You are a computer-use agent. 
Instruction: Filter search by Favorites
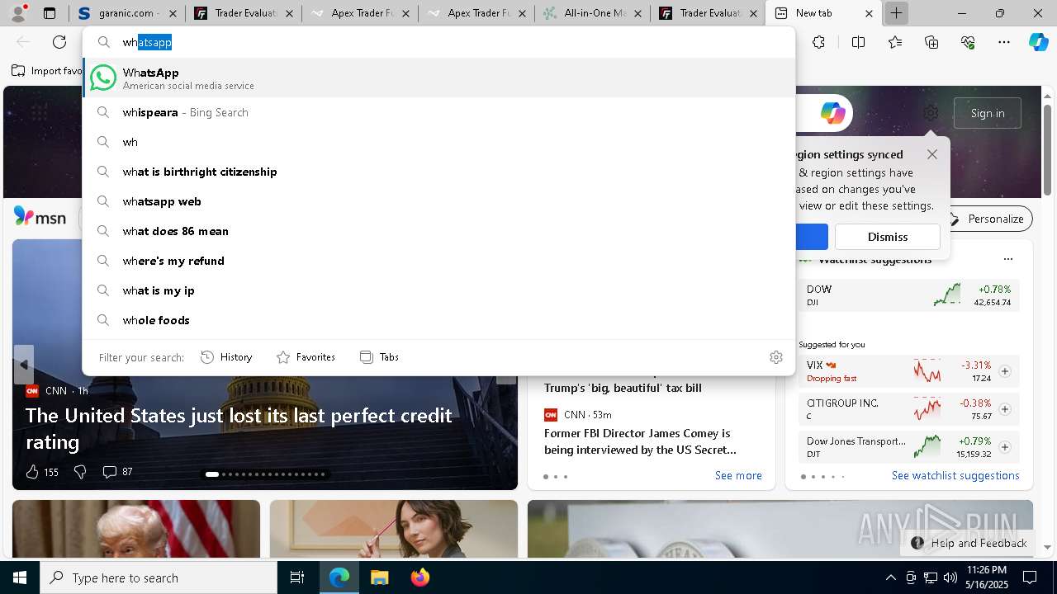[x=306, y=357]
